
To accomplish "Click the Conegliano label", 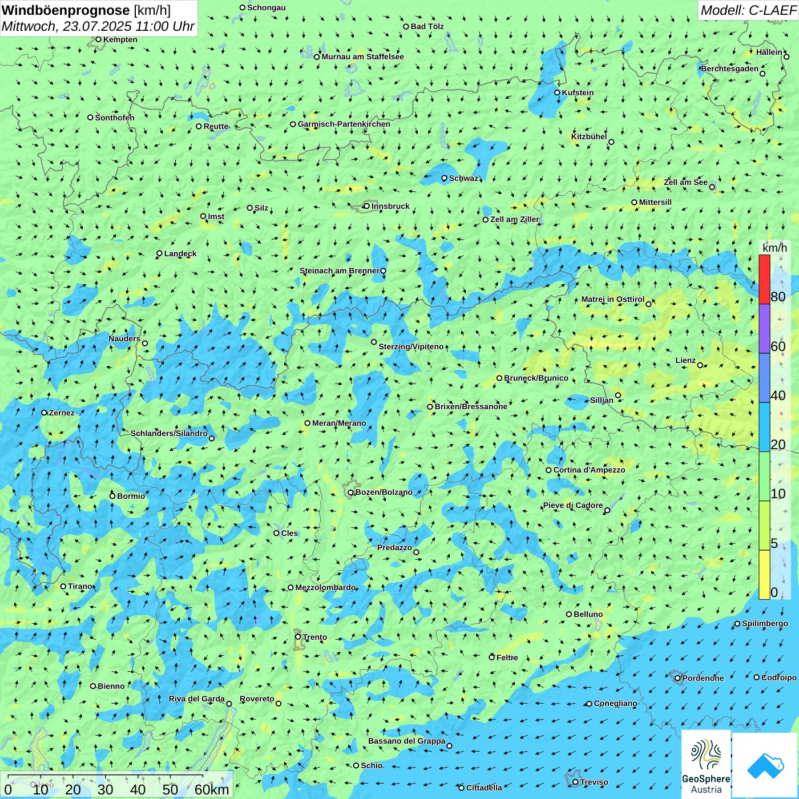I will 615,703.
